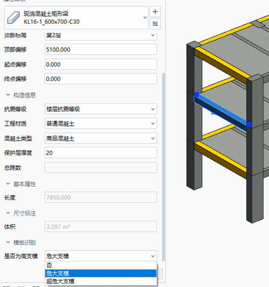Click the plus icon beside beam type

click(x=155, y=12)
